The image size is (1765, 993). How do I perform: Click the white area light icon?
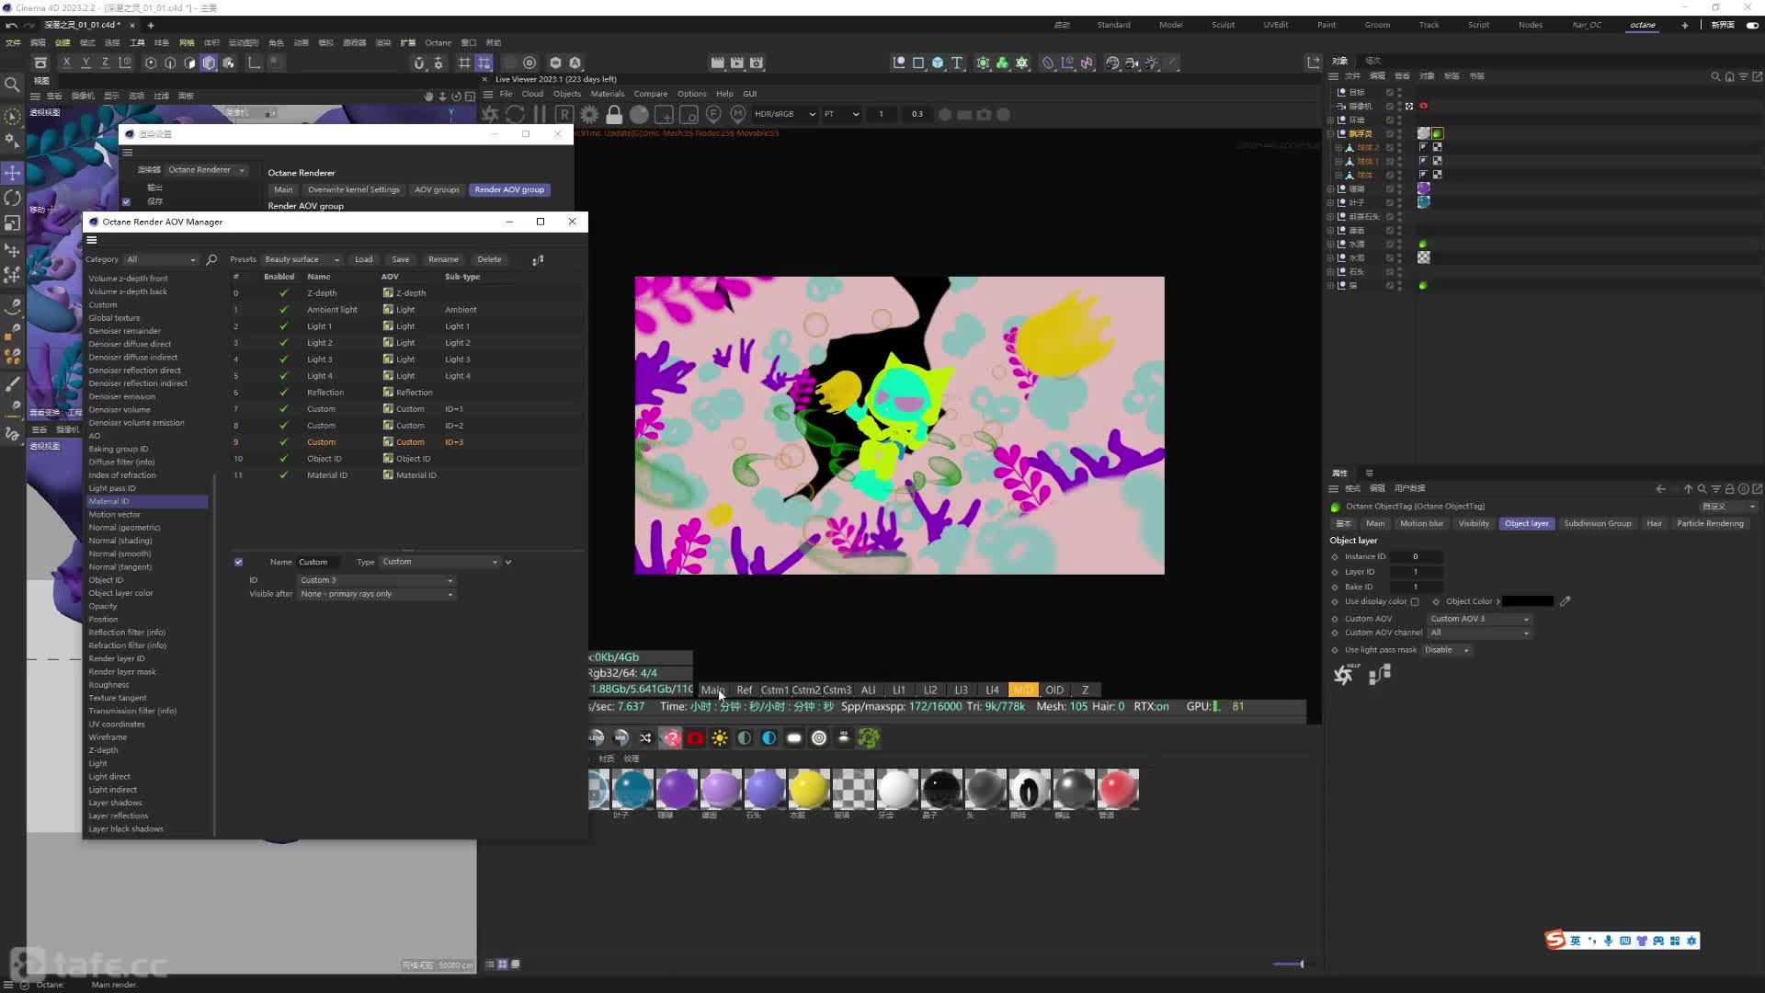click(x=794, y=737)
